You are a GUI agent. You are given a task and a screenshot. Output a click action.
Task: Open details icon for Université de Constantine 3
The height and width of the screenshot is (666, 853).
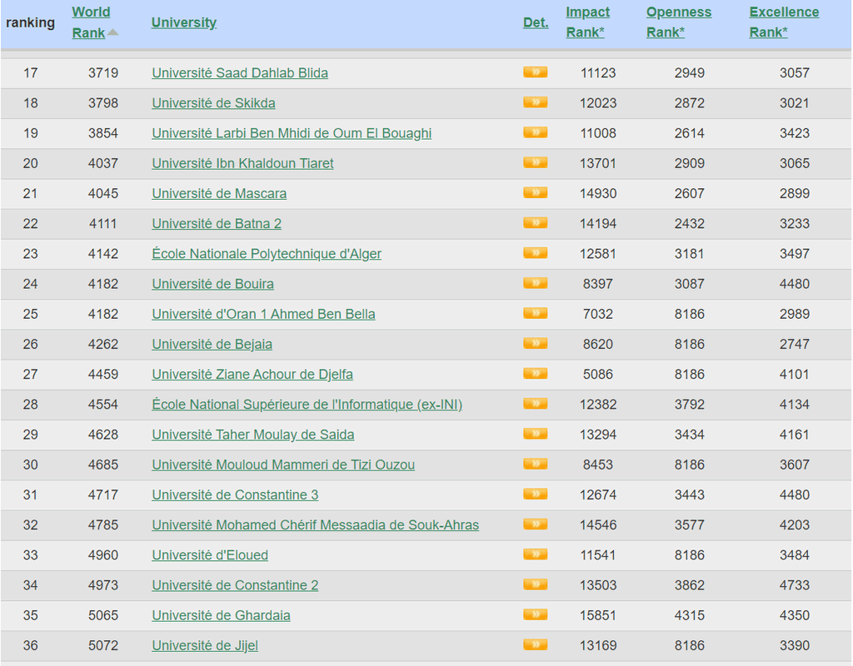click(536, 495)
